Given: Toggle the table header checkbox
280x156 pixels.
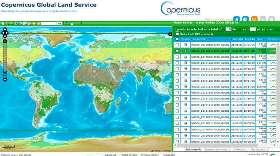Looking at the screenshot, I should point(177,39).
